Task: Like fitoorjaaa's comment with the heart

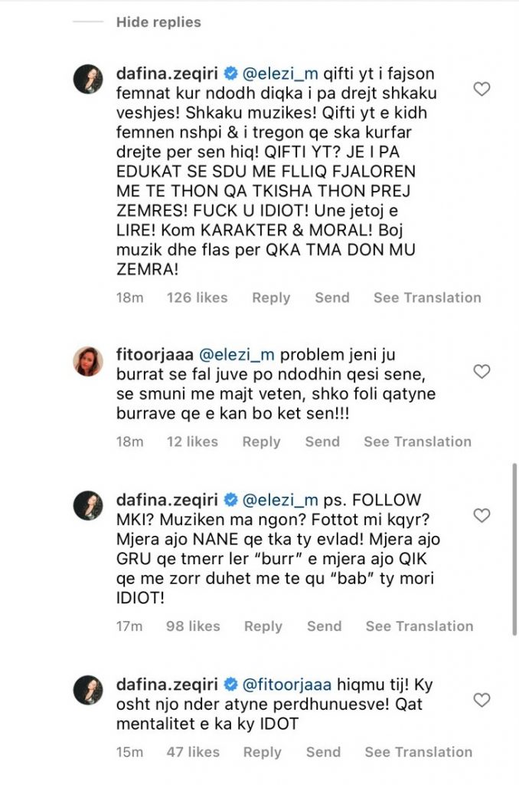Action: tap(481, 372)
